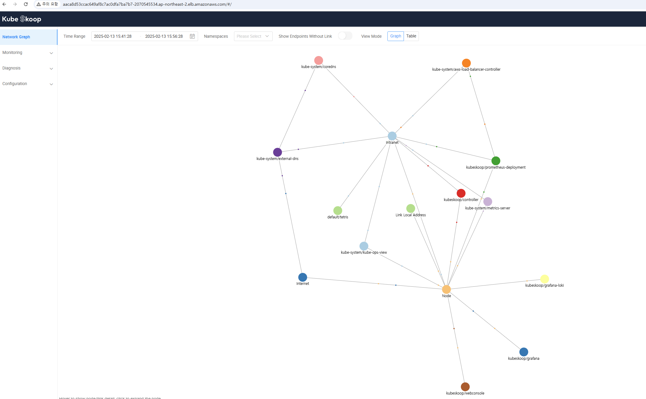This screenshot has width=646, height=399.
Task: Click the KubeSkoop logo
Action: tap(22, 19)
